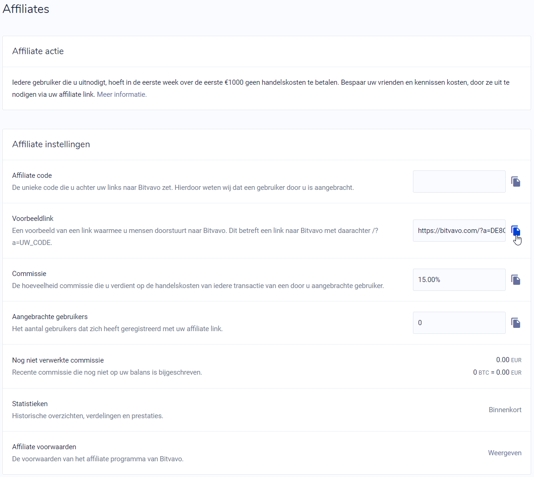Open the Meer informatie link
This screenshot has height=477, width=534.
tap(122, 94)
